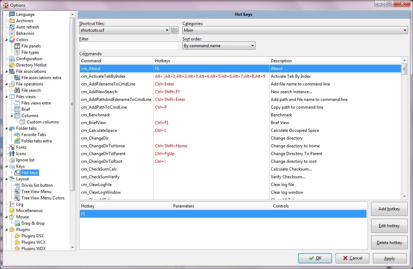Screen dimensions: 413x269
Task: Select Directory Hotlist in options tree
Action: click(31, 65)
